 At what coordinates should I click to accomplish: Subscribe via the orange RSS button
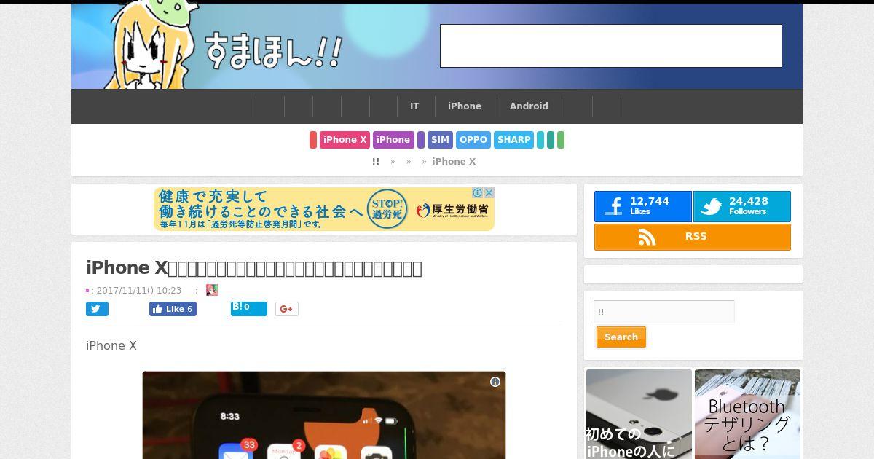tap(693, 237)
